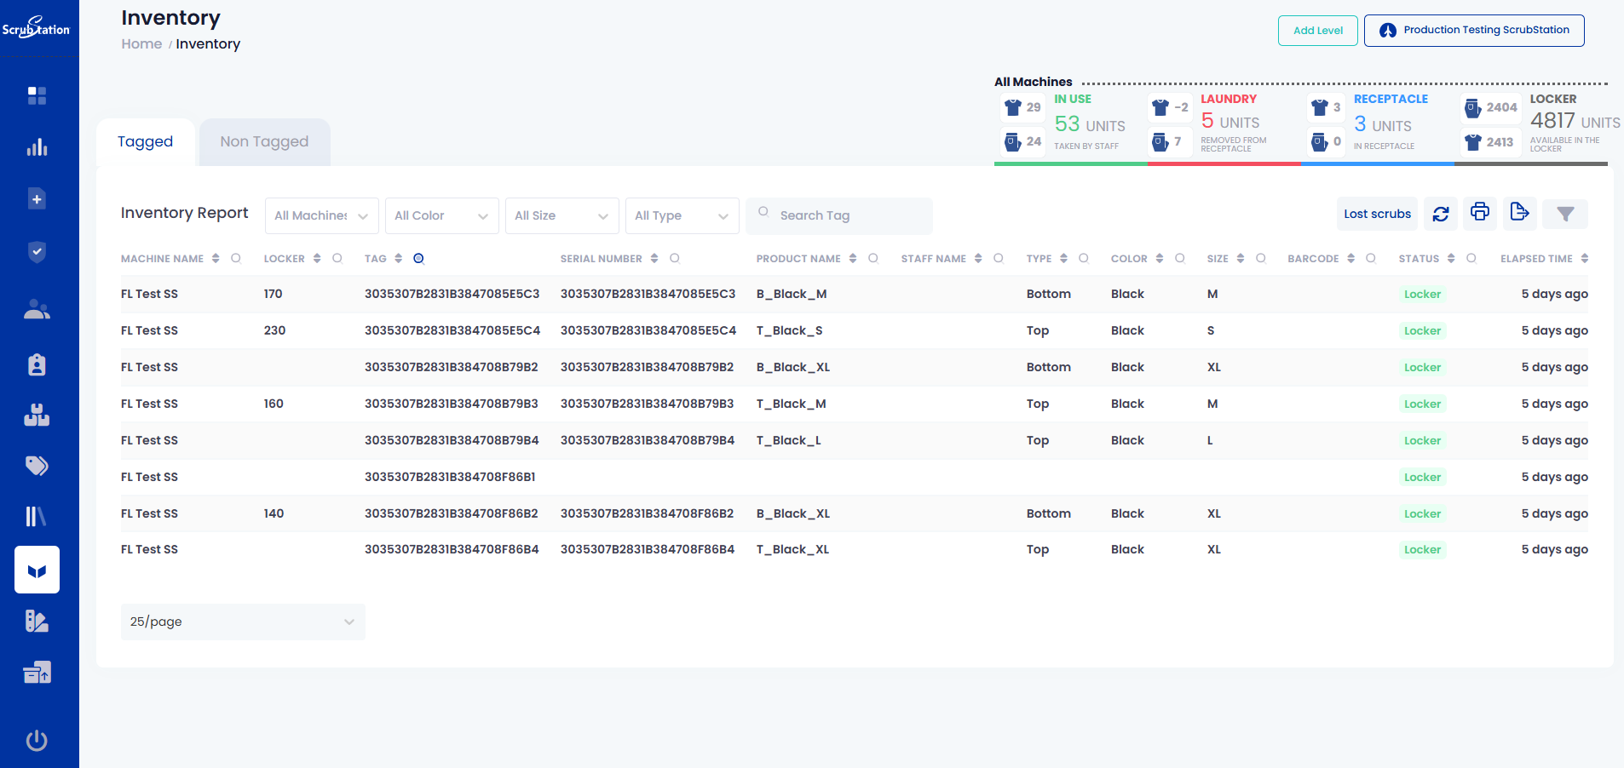Select the Tagged tab
1624x768 pixels.
pyautogui.click(x=146, y=142)
